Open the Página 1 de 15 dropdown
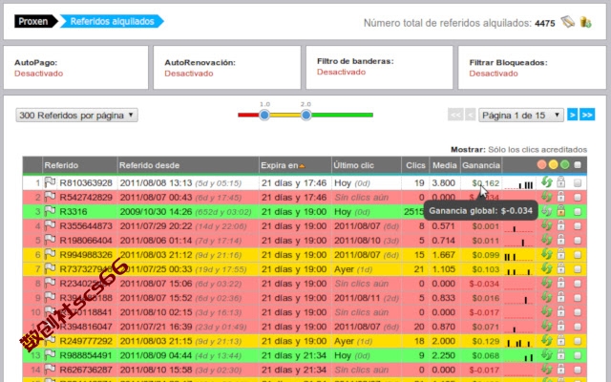The image size is (611, 382). [521, 115]
